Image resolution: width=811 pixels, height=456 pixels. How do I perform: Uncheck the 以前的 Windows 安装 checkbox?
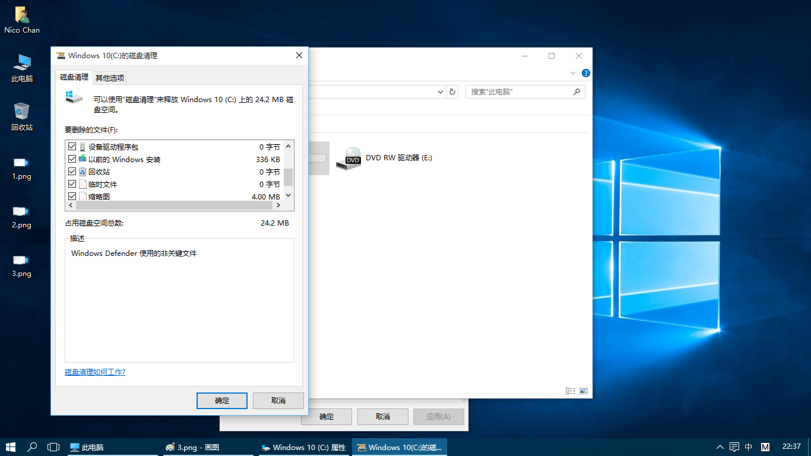pos(72,159)
